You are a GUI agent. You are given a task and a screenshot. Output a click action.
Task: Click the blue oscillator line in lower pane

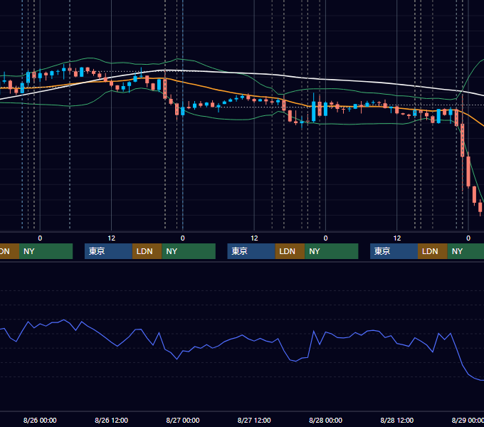pos(242,337)
